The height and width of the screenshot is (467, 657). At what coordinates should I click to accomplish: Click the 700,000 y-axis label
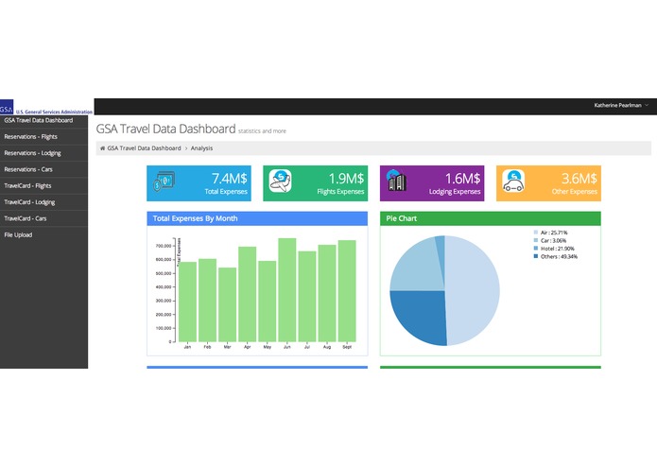click(x=164, y=246)
